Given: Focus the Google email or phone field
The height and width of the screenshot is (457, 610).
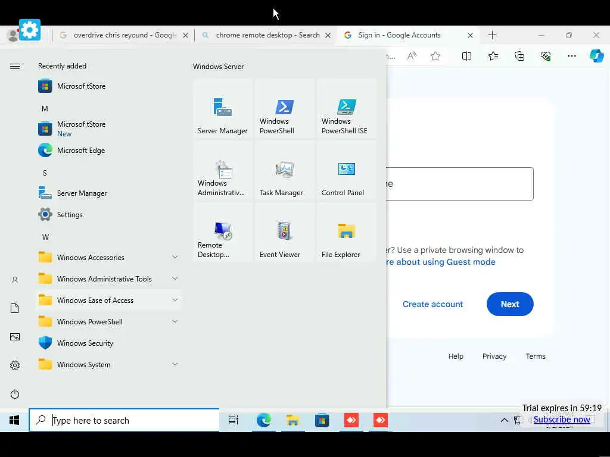Looking at the screenshot, I should tap(459, 184).
